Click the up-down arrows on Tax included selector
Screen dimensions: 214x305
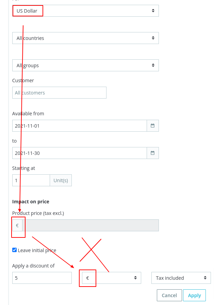click(x=205, y=278)
